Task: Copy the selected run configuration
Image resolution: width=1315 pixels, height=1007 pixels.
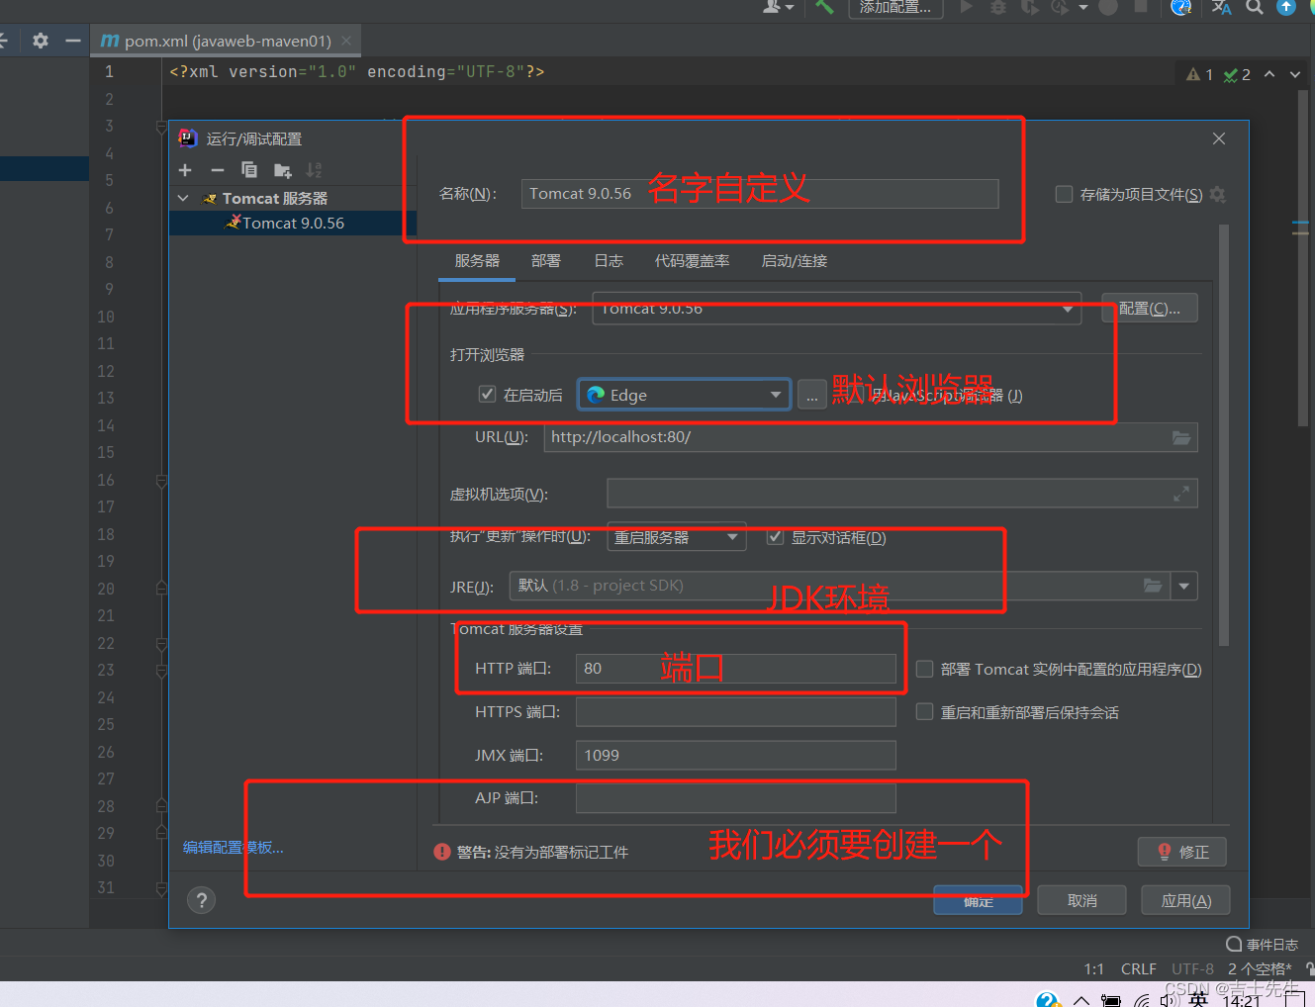Action: 249,170
